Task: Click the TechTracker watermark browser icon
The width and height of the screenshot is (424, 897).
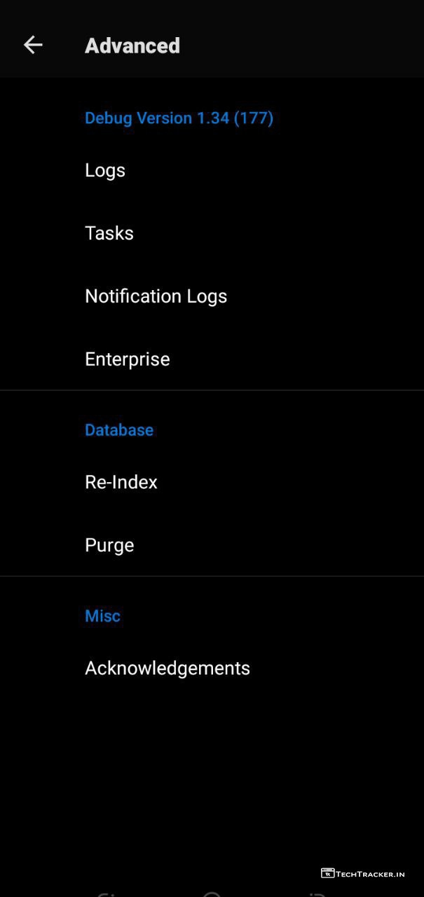Action: coord(327,873)
